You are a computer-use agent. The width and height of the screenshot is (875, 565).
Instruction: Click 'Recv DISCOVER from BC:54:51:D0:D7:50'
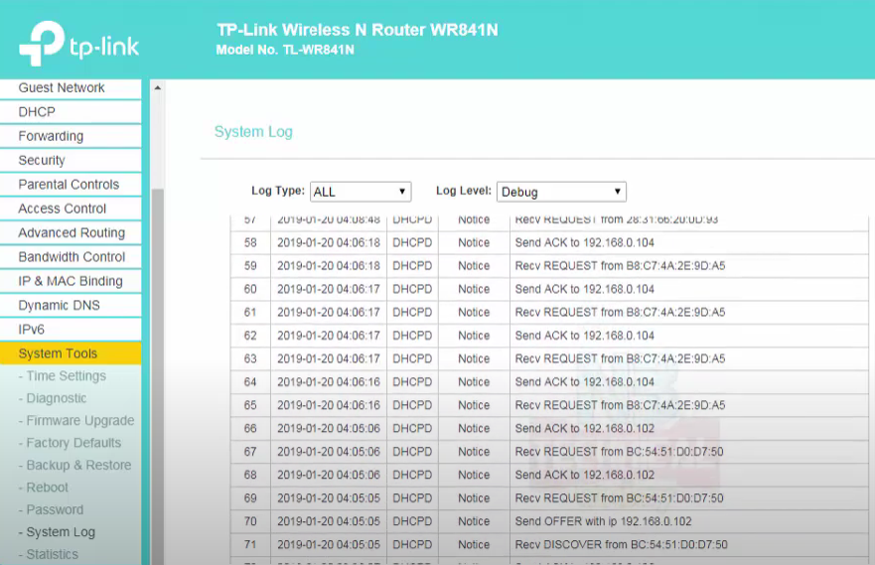(621, 544)
